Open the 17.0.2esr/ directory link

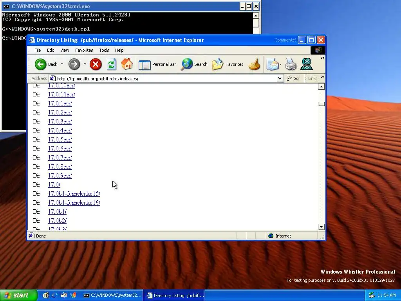(60, 112)
